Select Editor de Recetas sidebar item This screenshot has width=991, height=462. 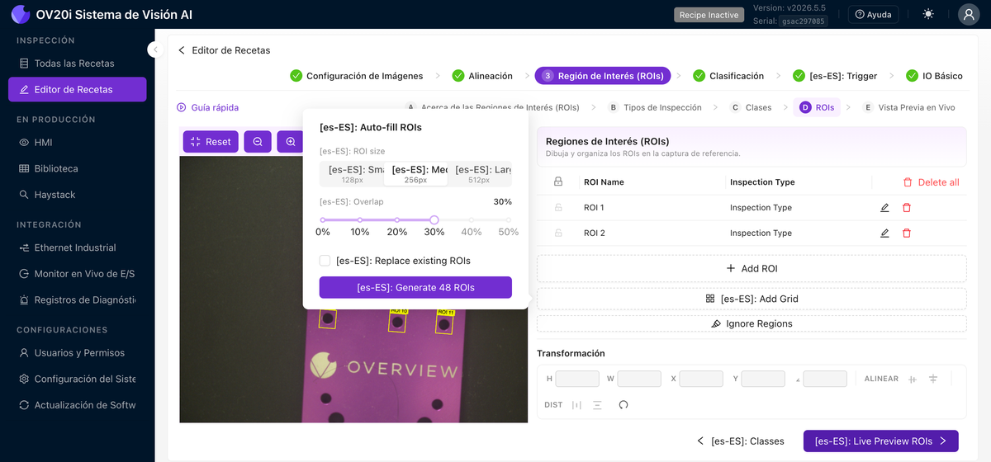click(x=77, y=89)
